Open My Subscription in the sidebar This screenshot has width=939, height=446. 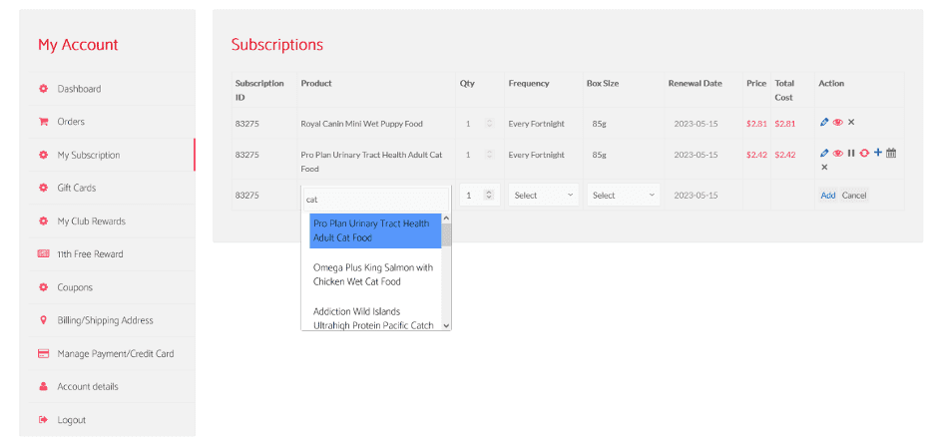[89, 155]
